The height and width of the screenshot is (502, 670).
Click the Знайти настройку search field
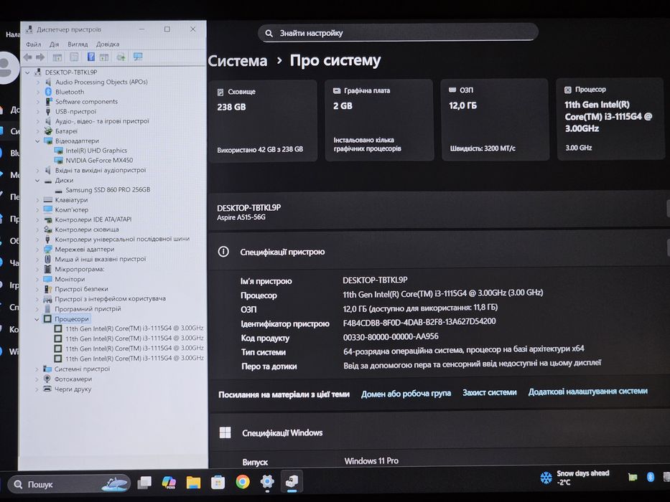398,33
